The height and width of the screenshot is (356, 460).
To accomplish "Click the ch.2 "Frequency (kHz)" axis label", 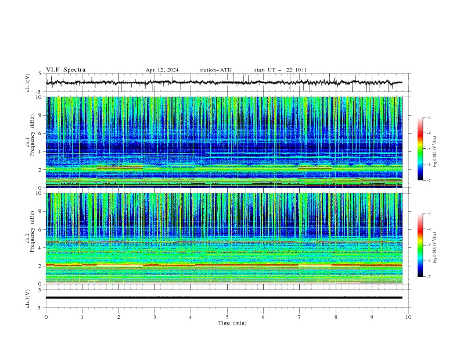I will (33, 232).
